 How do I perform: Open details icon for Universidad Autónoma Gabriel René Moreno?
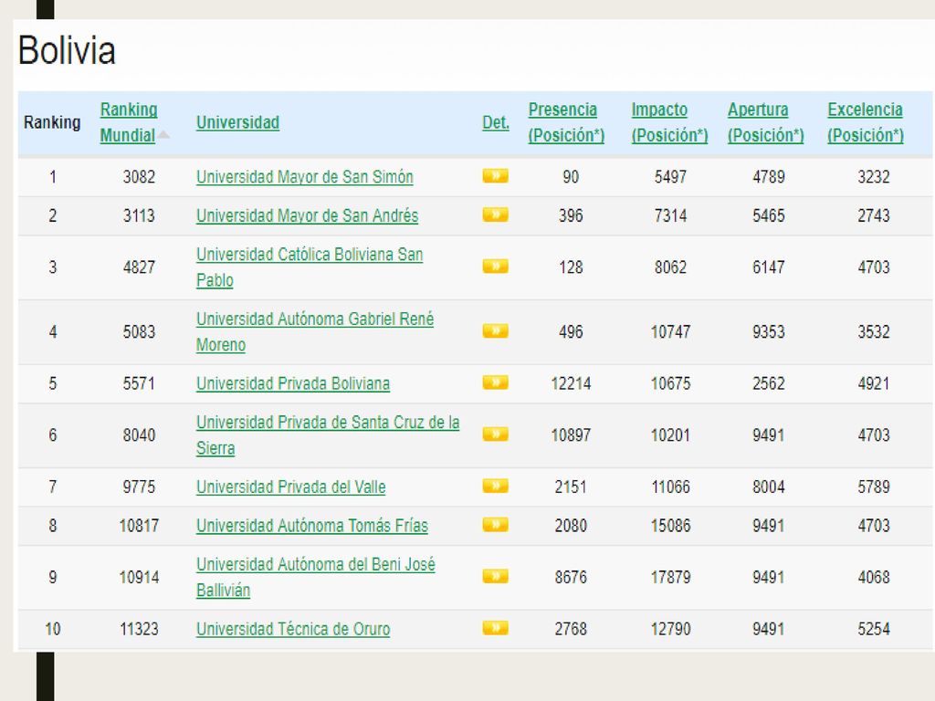tap(495, 330)
